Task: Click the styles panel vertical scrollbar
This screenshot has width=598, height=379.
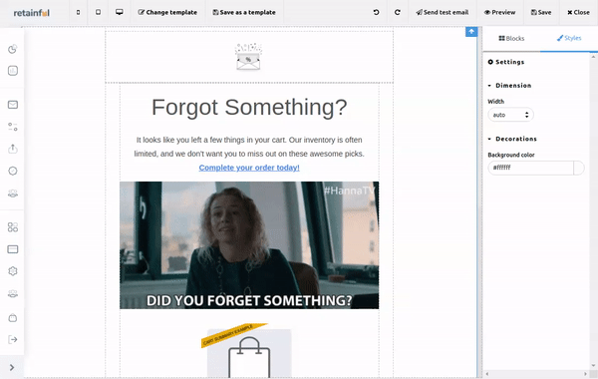Action: pyautogui.click(x=593, y=211)
